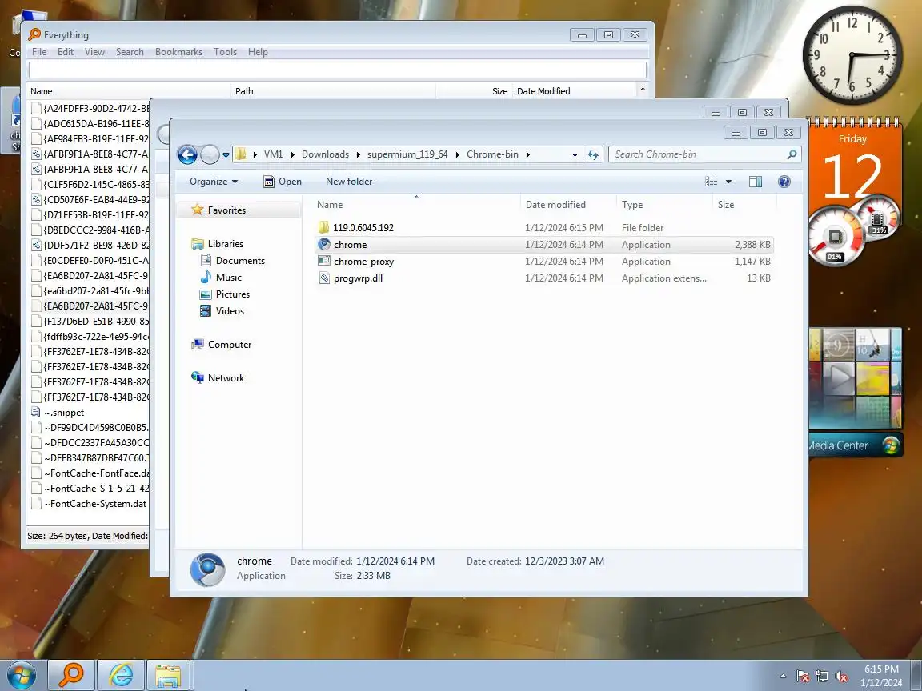Open Everything Tools menu
This screenshot has height=691, width=922.
pyautogui.click(x=225, y=52)
